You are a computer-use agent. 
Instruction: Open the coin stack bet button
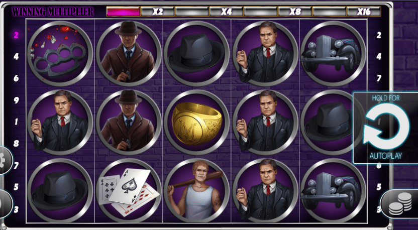pyautogui.click(x=399, y=204)
